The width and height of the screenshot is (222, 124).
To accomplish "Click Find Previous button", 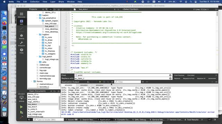I will (179, 75).
